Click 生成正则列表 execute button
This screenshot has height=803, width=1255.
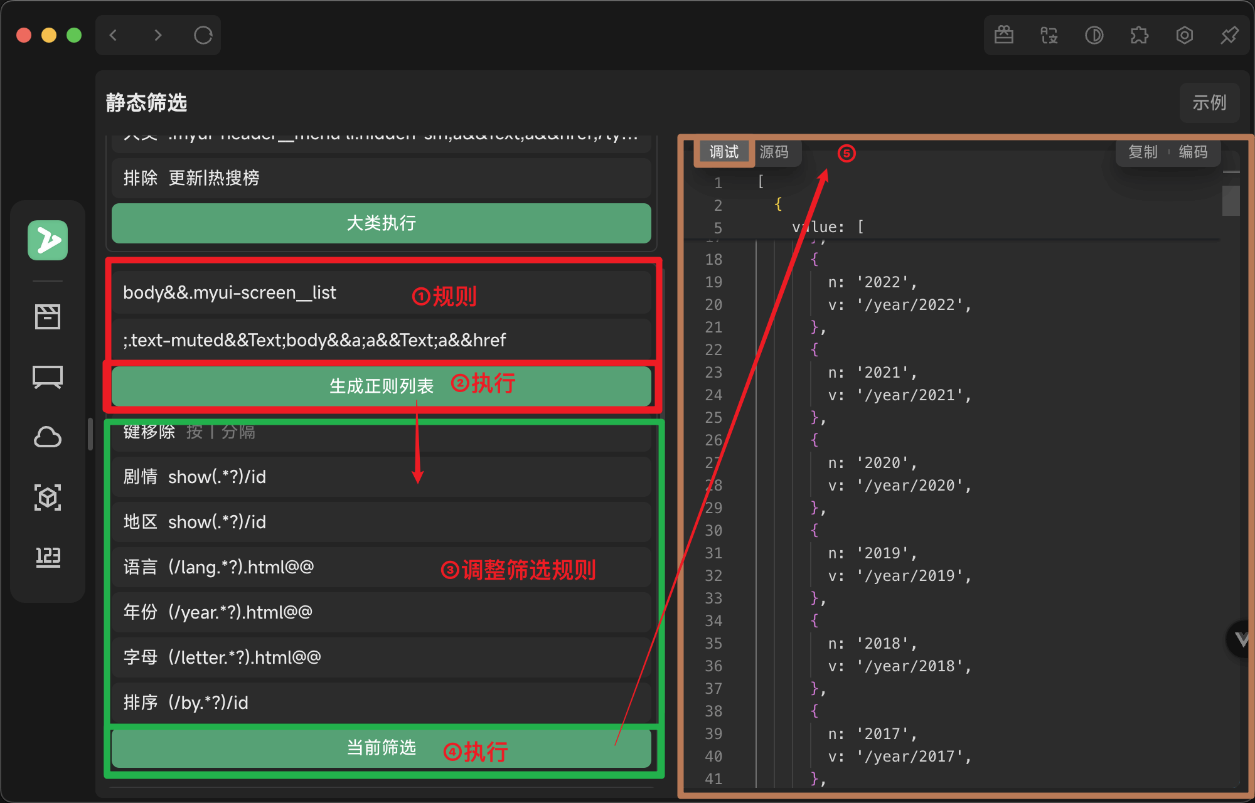pyautogui.click(x=382, y=384)
